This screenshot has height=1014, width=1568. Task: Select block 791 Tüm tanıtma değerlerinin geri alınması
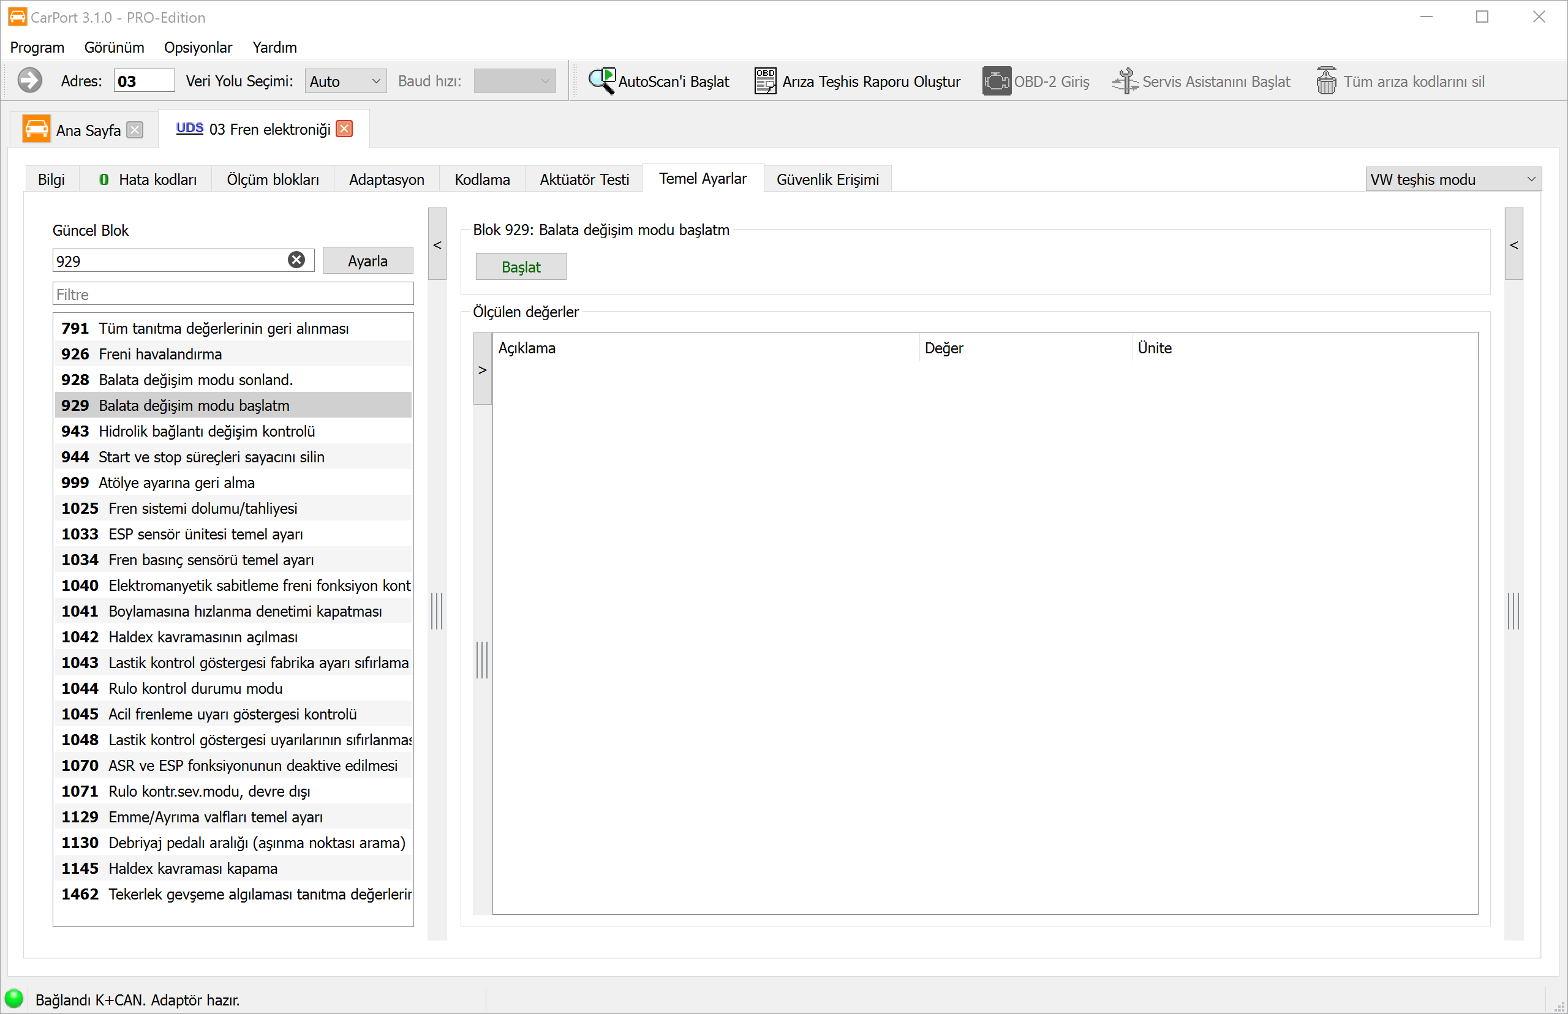[234, 328]
